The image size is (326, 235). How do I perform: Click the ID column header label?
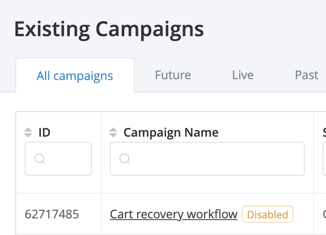(44, 132)
